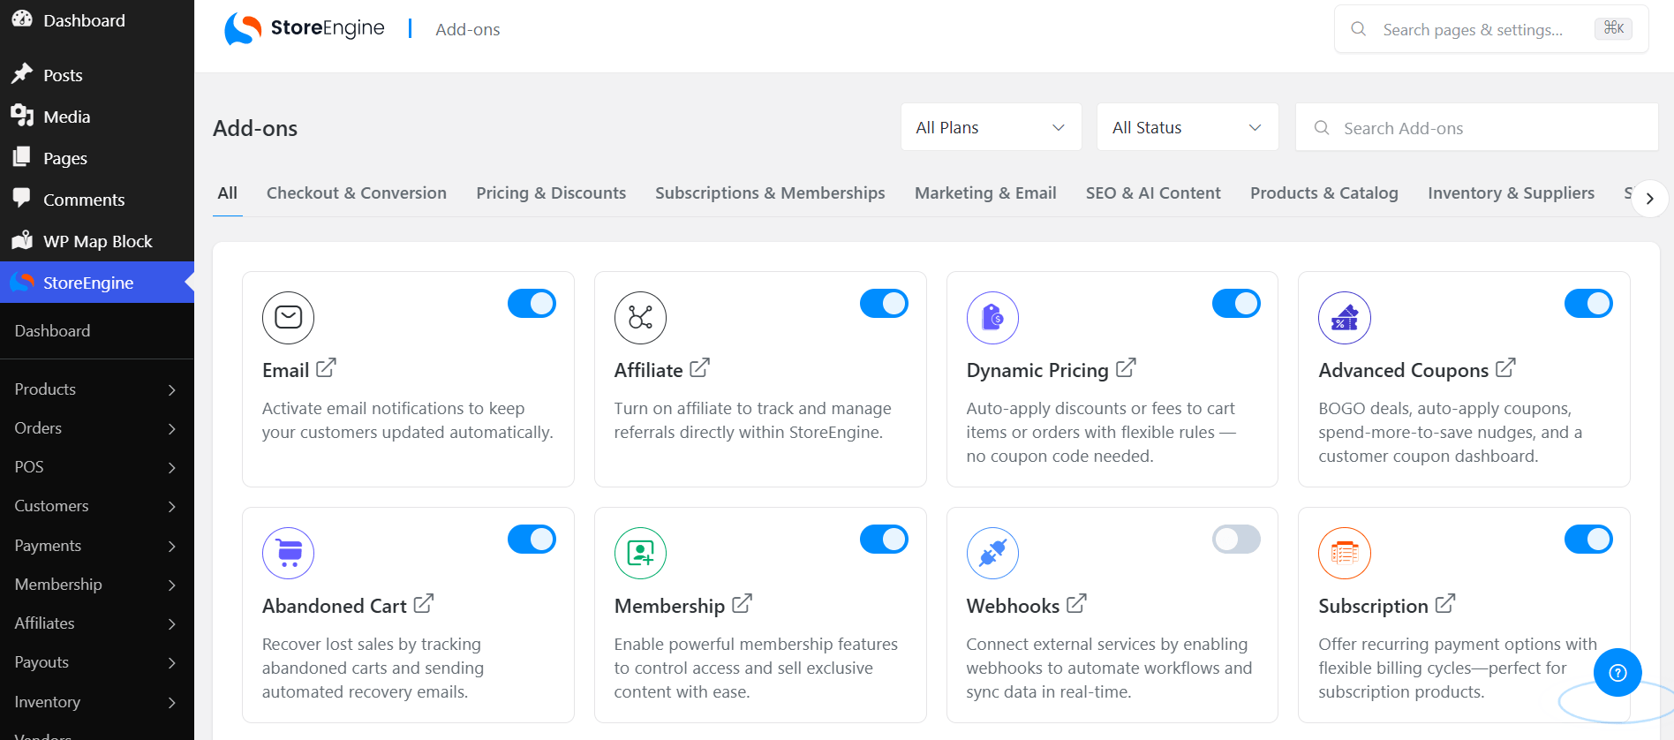This screenshot has height=740, width=1674.
Task: Switch off the Dynamic Pricing toggle
Action: 1236,304
